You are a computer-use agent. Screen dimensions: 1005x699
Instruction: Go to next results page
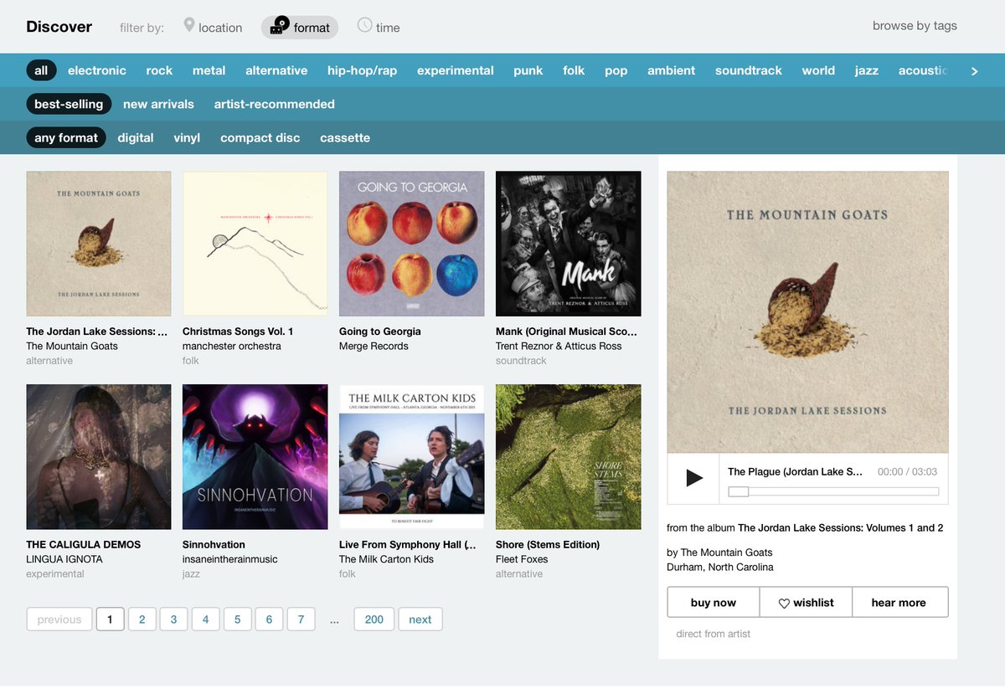[420, 619]
